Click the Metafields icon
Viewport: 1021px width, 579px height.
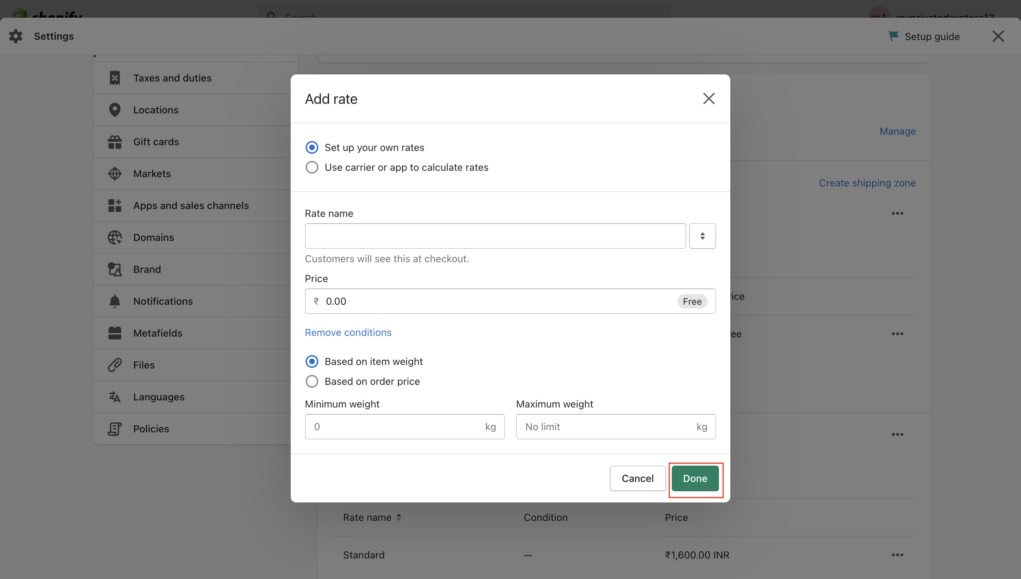(x=113, y=332)
